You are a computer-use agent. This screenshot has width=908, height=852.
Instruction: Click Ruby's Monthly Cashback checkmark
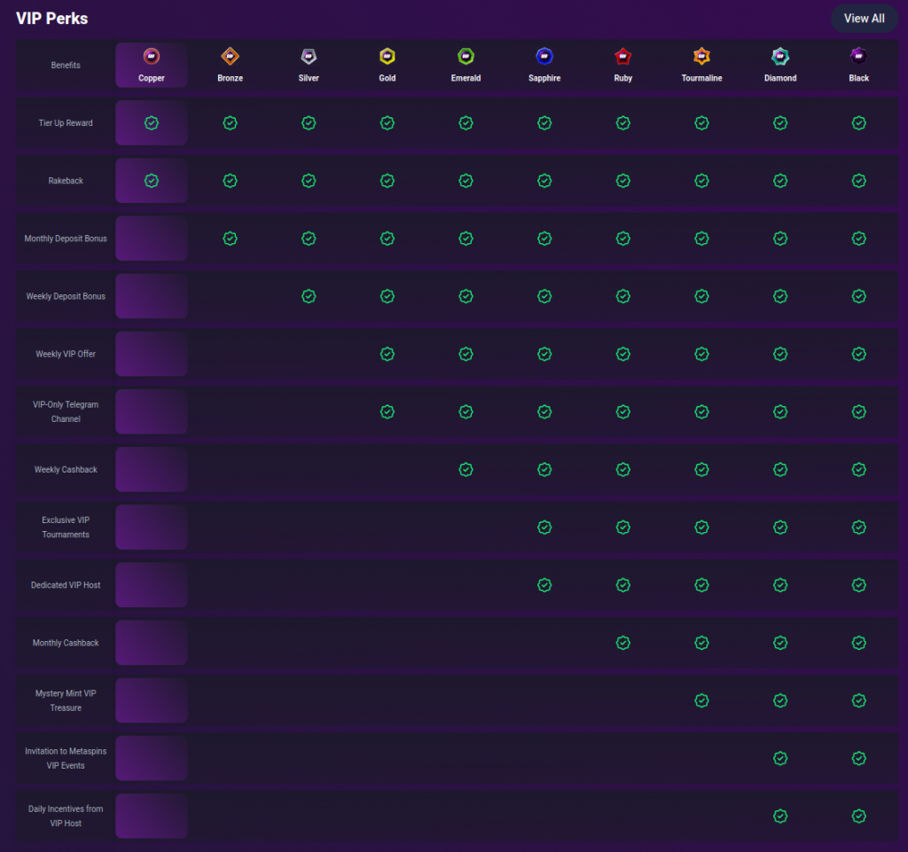click(x=623, y=643)
